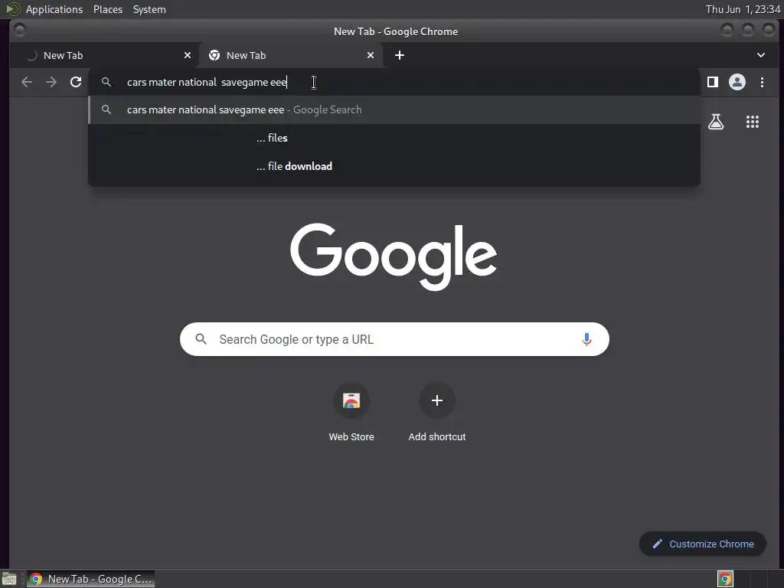Expand the tab search dropdown arrow
784x588 pixels.
[x=760, y=55]
